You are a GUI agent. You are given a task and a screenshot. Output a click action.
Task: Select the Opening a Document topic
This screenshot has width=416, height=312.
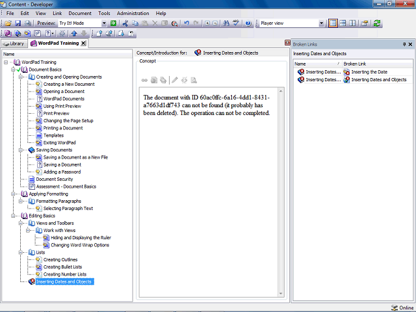pos(64,92)
